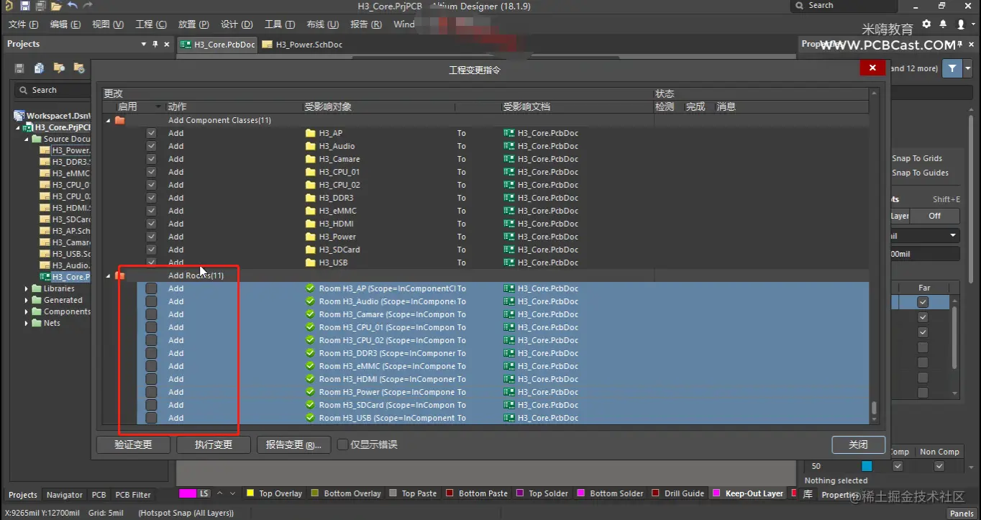The height and width of the screenshot is (520, 981).
Task: Click the 报告变更 button
Action: pyautogui.click(x=293, y=444)
